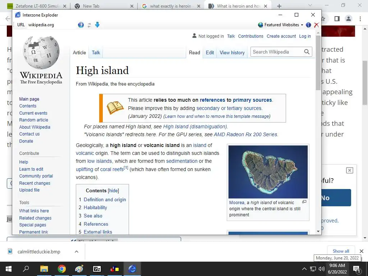Click the Chrome back arrow
The image size is (368, 276).
[x=8, y=19]
